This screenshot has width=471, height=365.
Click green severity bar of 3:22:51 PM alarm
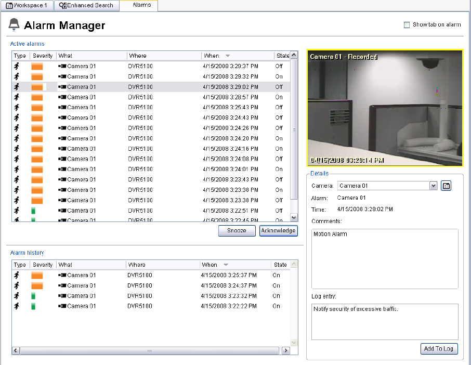(33, 211)
